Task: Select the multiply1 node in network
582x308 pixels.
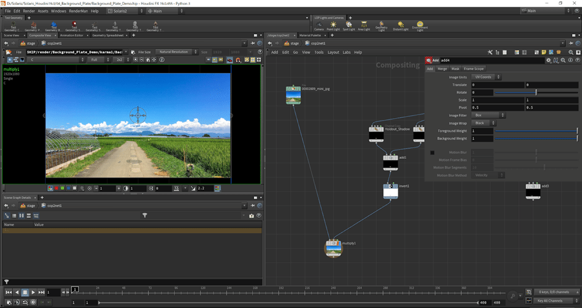Action: click(x=333, y=247)
